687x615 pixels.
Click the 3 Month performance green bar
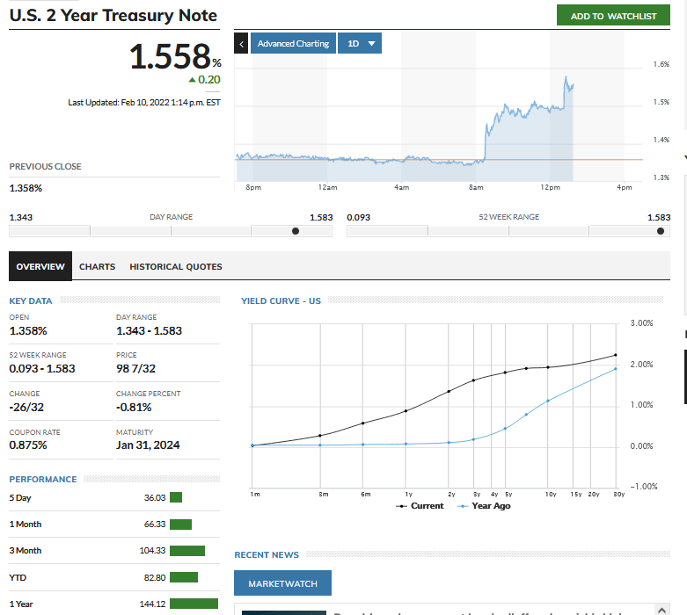pos(187,551)
